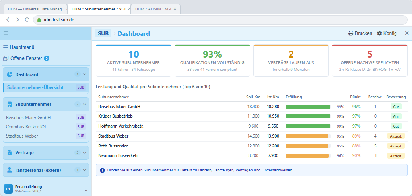
Task: Expand the Verträge section chevron
Action: click(x=84, y=153)
